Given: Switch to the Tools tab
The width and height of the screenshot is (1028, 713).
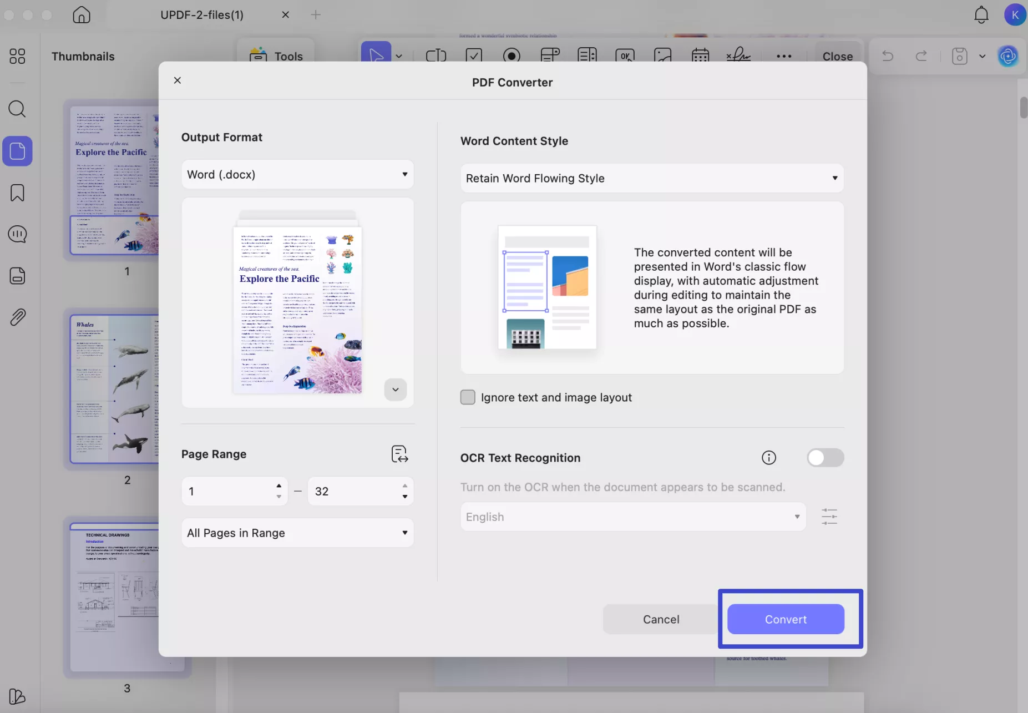Looking at the screenshot, I should (276, 56).
